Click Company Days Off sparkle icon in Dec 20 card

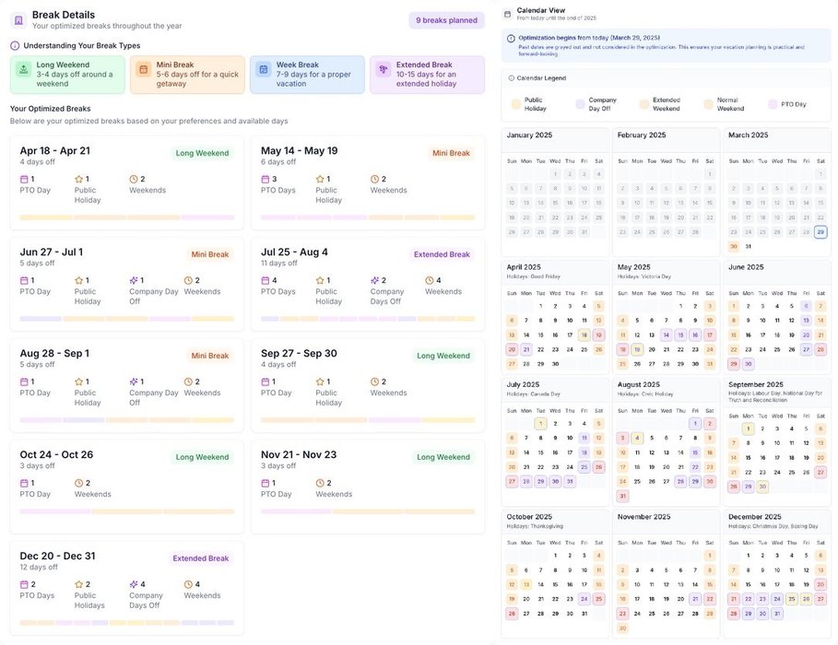[x=134, y=584]
